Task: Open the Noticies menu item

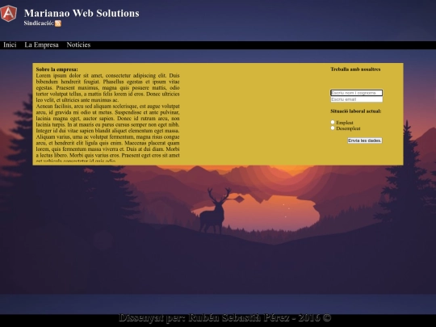Action: (78, 44)
